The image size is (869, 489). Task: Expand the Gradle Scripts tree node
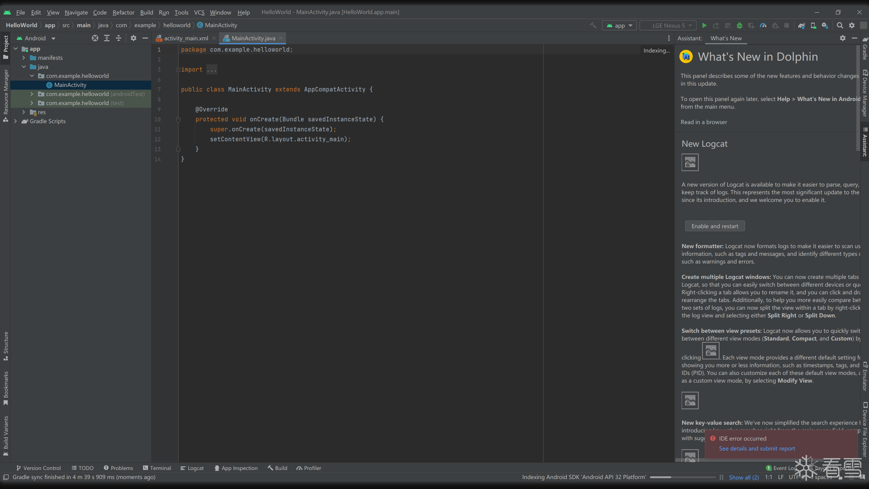(x=15, y=121)
